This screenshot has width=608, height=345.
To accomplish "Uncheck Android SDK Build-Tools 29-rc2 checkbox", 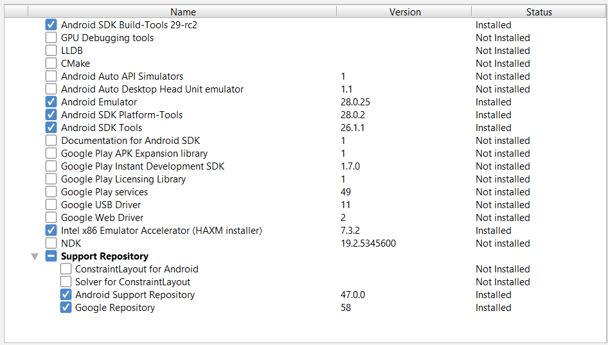I will tap(51, 25).
